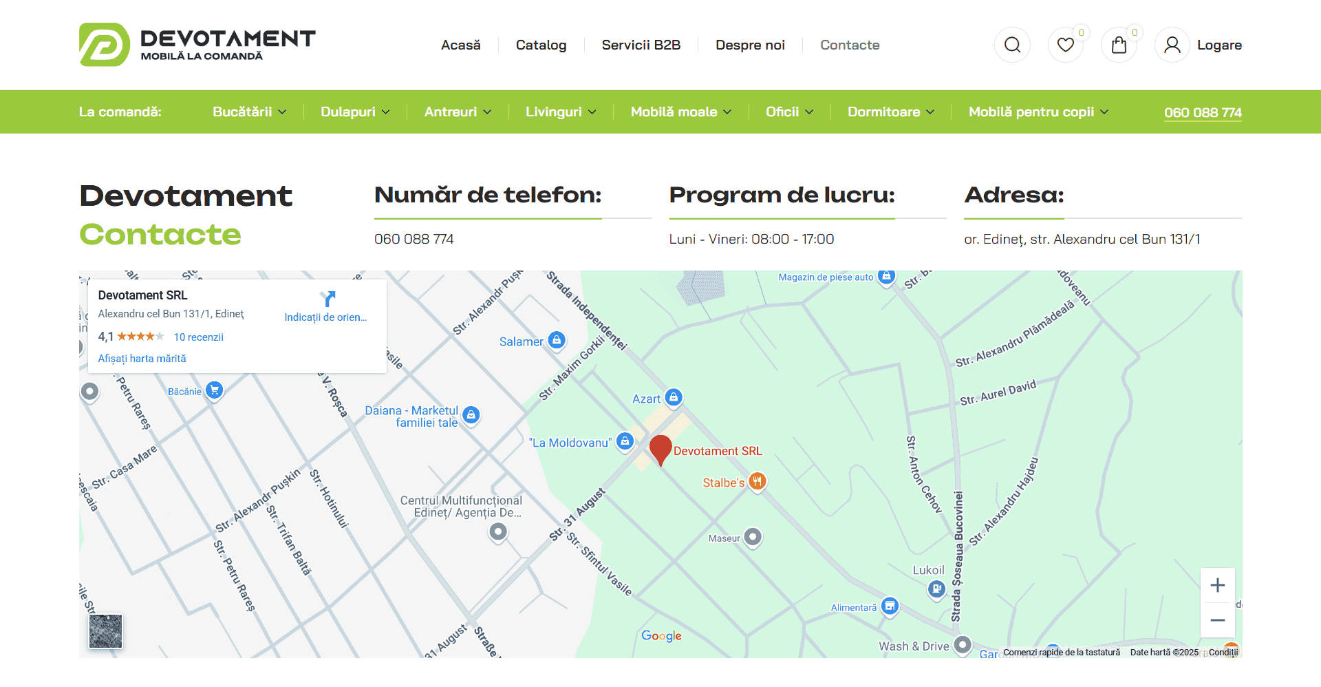Click the directions arrow icon in map card
The height and width of the screenshot is (687, 1321).
pos(327,299)
